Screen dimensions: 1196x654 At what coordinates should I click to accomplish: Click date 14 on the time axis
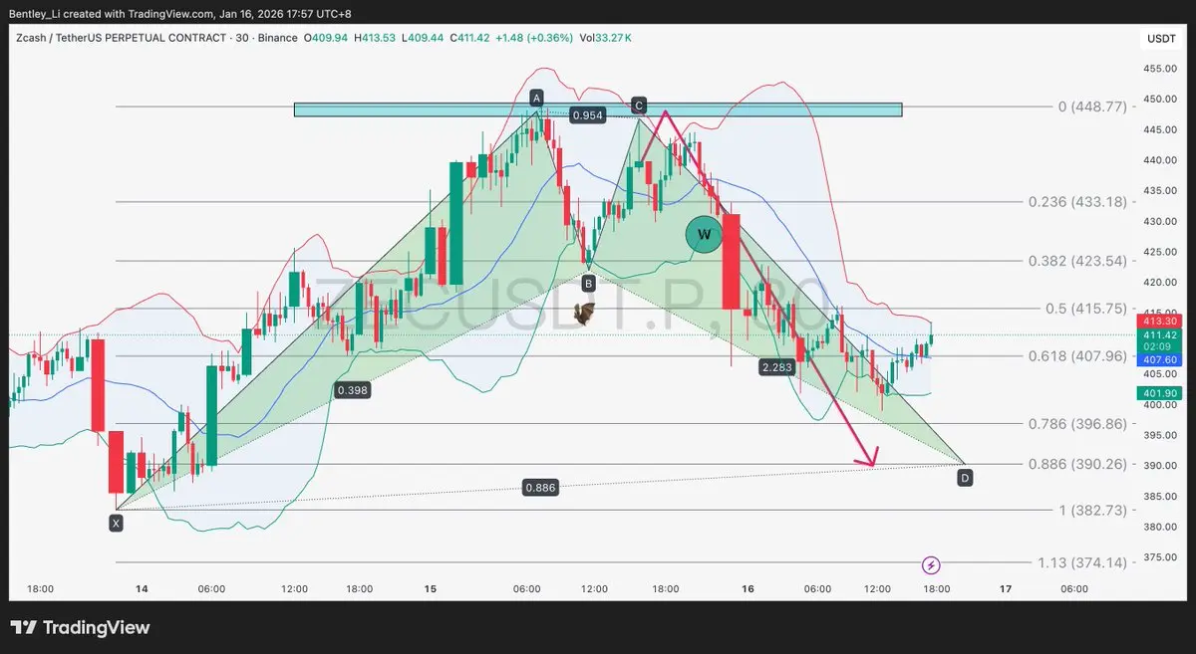coord(142,589)
